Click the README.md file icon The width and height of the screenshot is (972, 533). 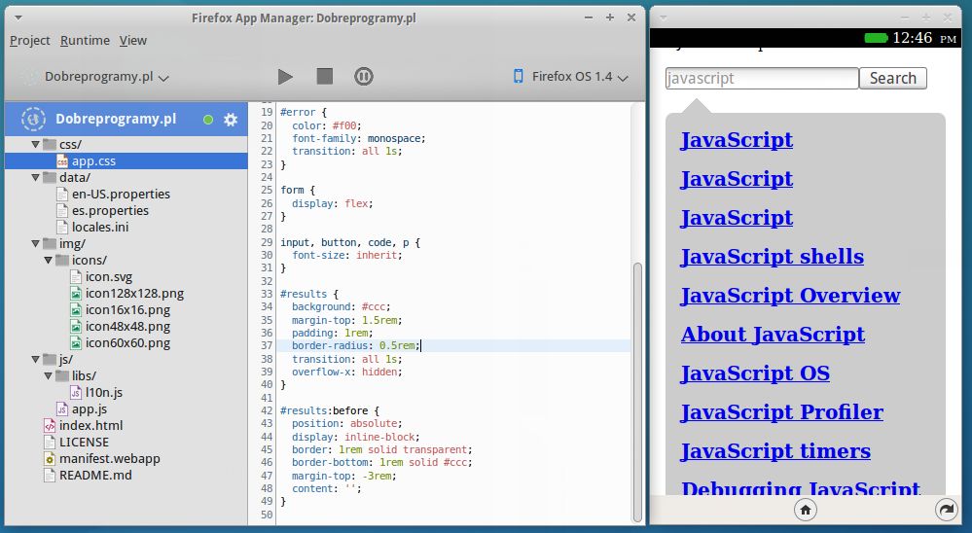click(x=50, y=476)
